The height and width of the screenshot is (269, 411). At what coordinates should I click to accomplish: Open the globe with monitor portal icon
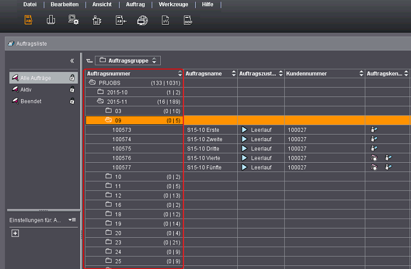(143, 20)
